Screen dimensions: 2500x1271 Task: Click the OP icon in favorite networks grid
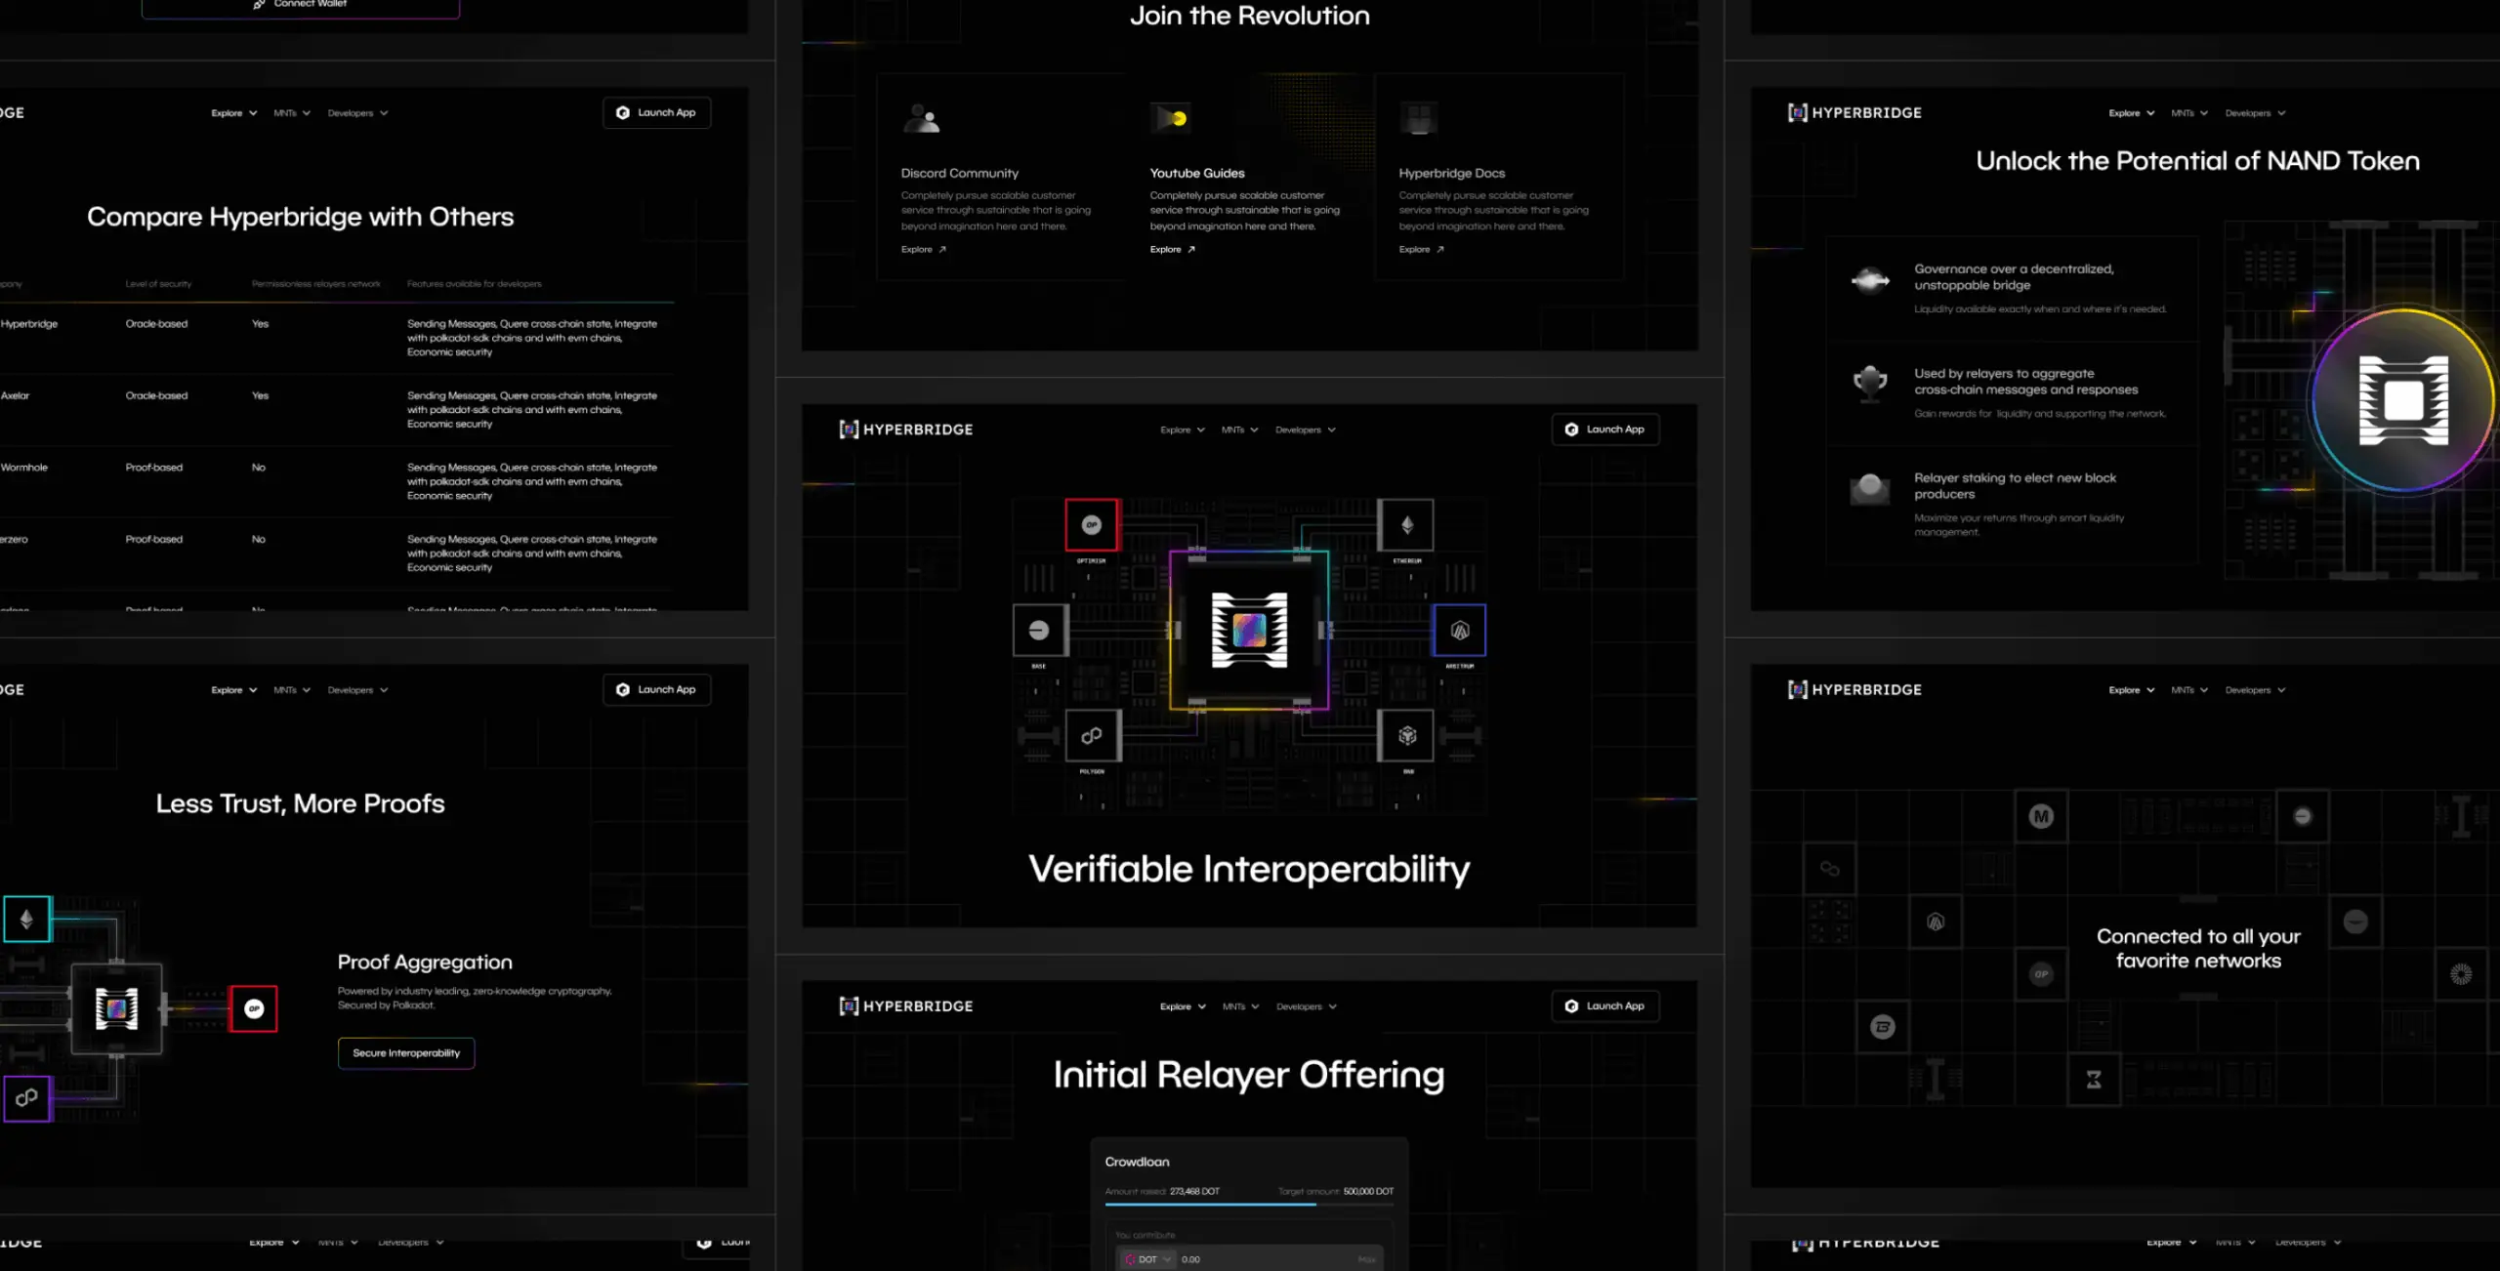pyautogui.click(x=2041, y=974)
